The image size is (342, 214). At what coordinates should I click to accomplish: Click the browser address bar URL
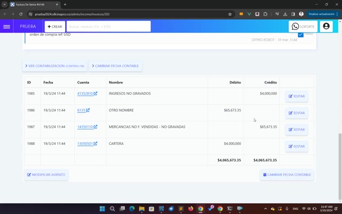72,14
